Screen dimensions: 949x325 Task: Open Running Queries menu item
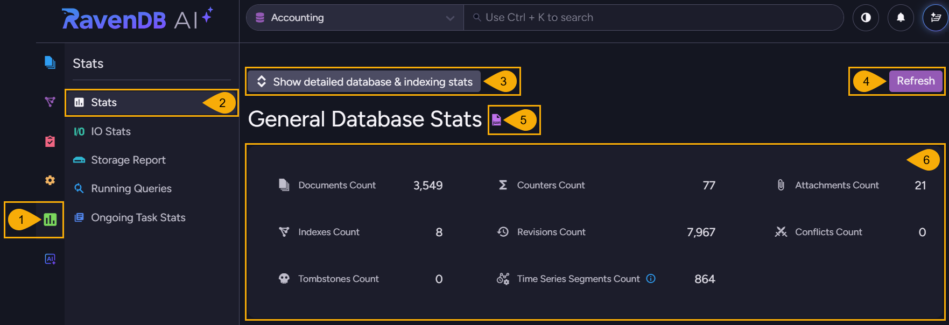(151, 188)
